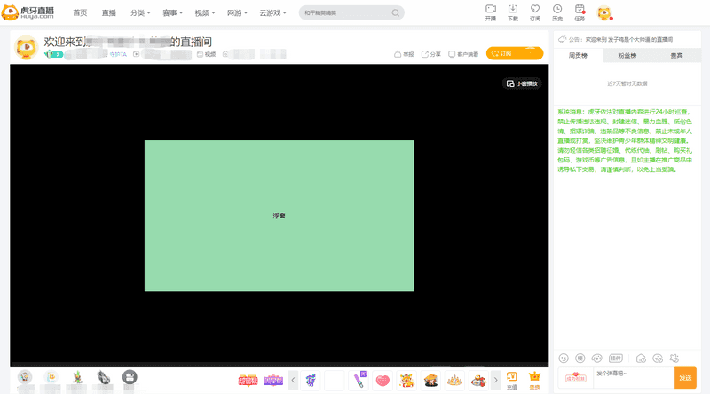Screen dimensions: 710x394
Task: Expand the 赛事 dropdown menu
Action: coord(172,13)
